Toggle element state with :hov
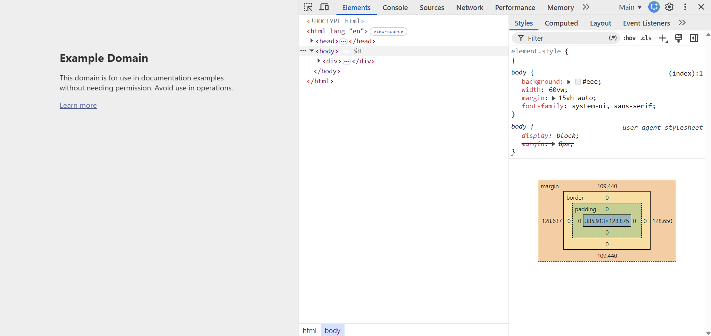 630,38
